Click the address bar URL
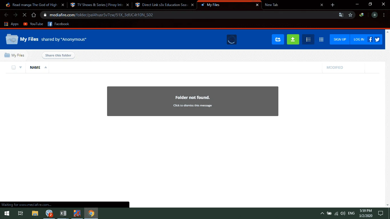 pyautogui.click(x=101, y=15)
